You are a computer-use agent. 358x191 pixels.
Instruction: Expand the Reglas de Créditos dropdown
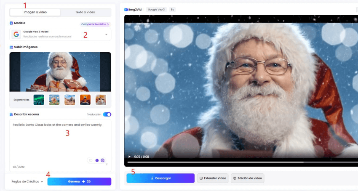pyautogui.click(x=27, y=182)
